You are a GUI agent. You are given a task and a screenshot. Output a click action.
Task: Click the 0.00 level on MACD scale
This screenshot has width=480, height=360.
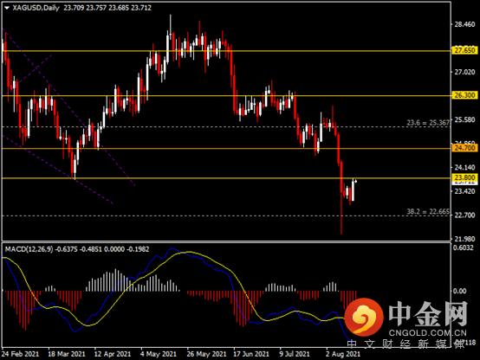(459, 291)
